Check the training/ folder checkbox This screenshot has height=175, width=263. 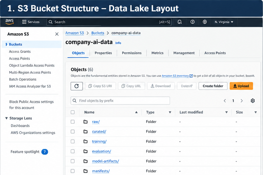[73, 141]
